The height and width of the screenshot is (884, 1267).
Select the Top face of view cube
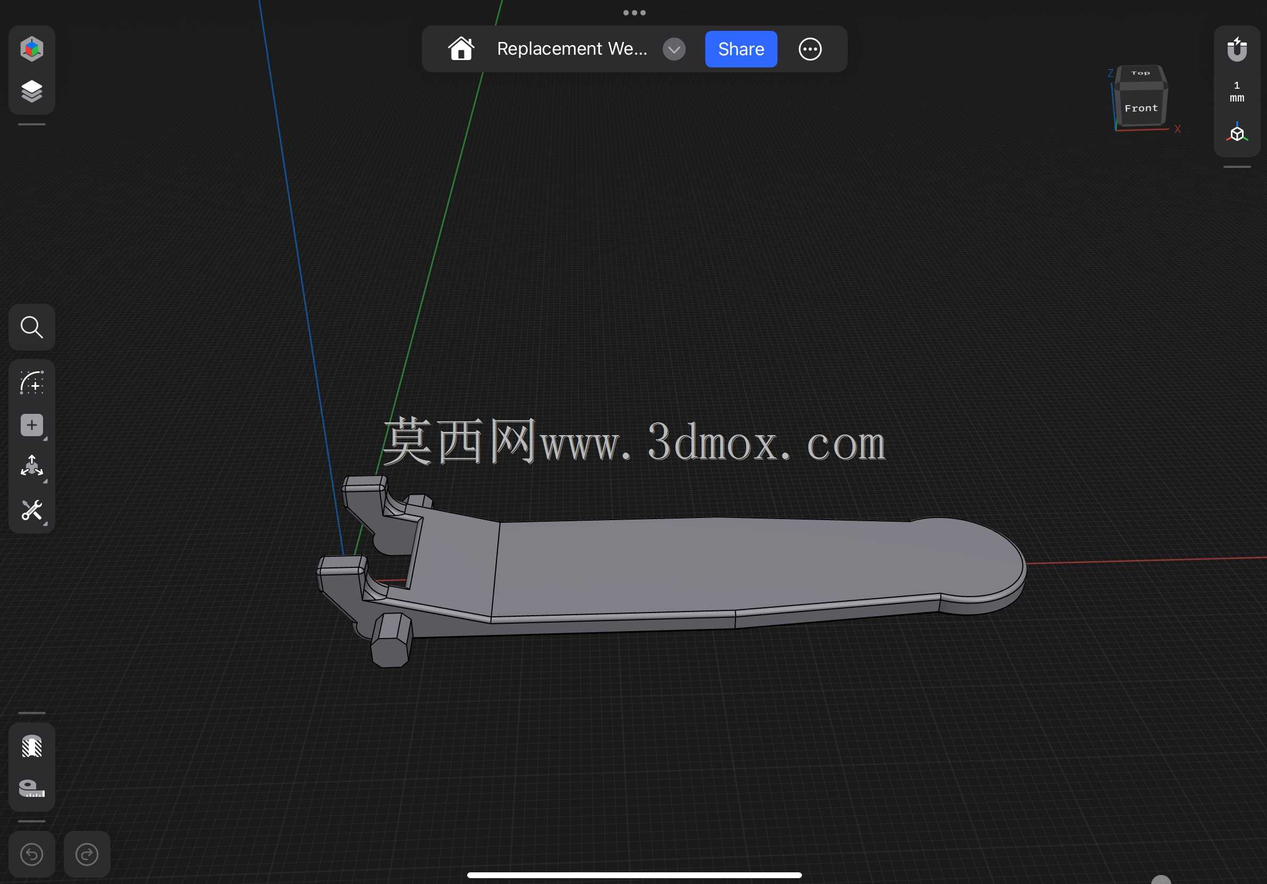click(1140, 73)
